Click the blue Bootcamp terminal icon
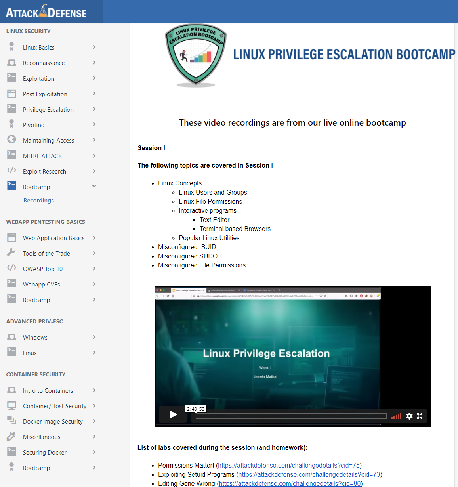Image resolution: width=458 pixels, height=487 pixels. click(x=12, y=185)
